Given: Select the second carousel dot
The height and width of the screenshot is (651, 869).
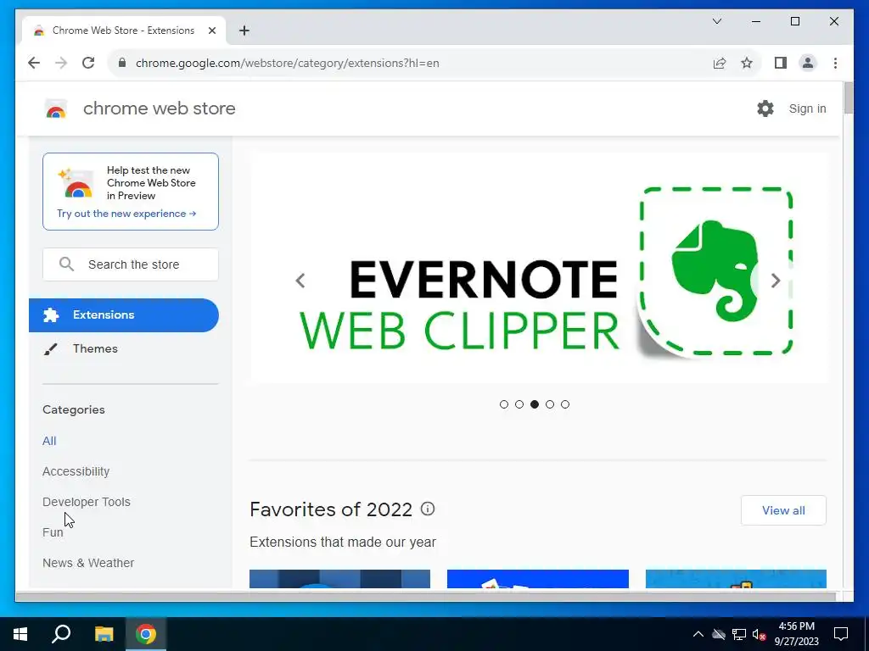Looking at the screenshot, I should [519, 404].
